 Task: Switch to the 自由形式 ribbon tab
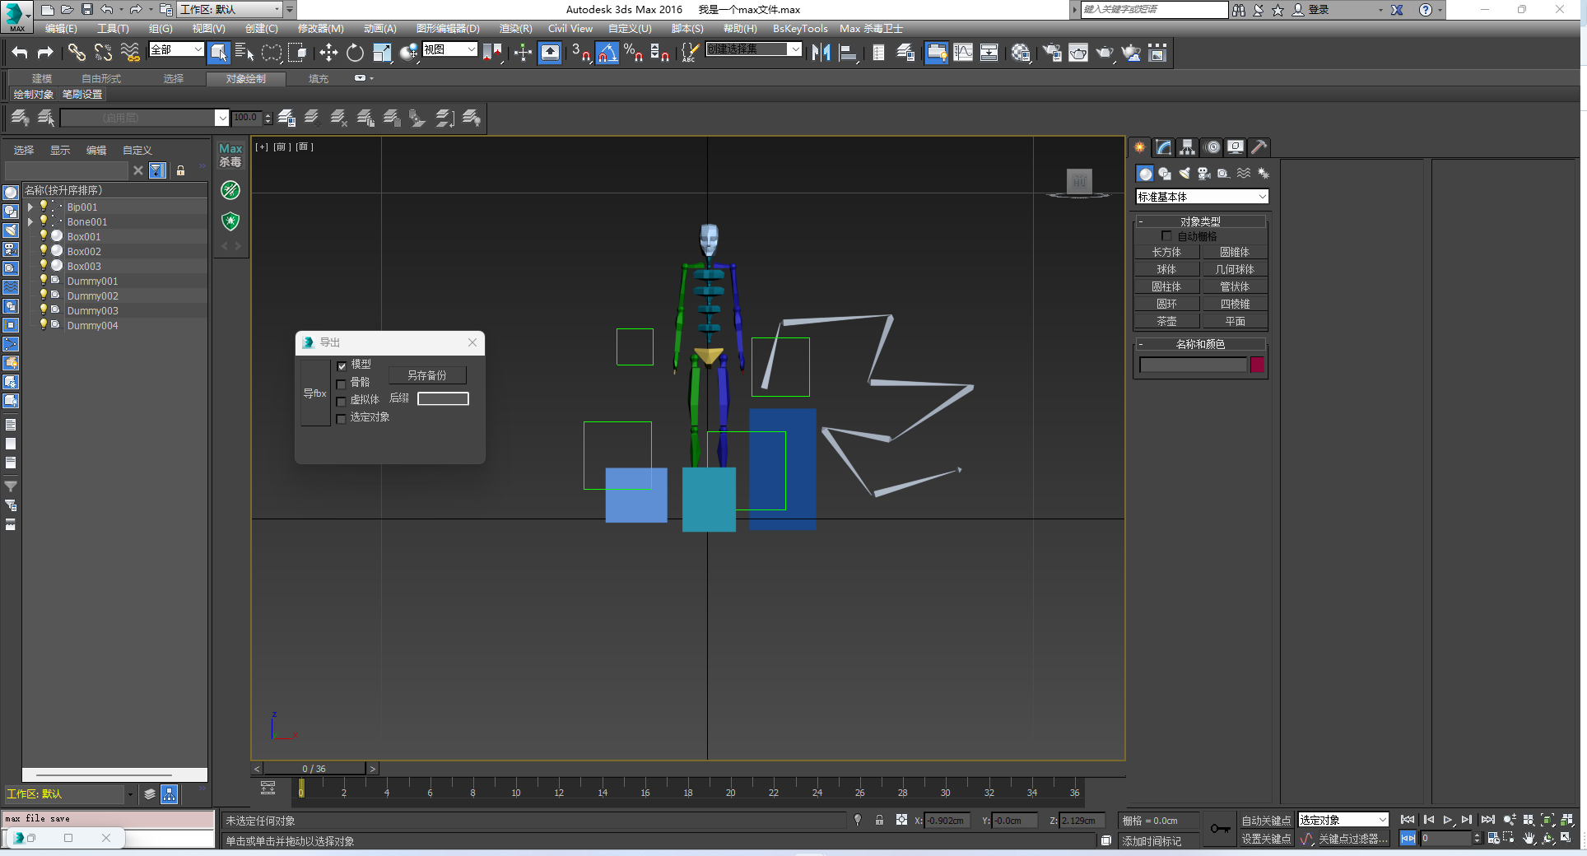[100, 79]
